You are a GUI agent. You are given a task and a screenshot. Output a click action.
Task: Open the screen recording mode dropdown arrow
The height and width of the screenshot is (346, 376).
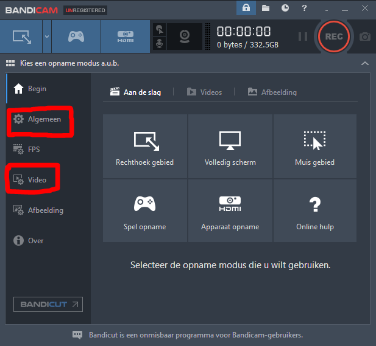tap(47, 36)
